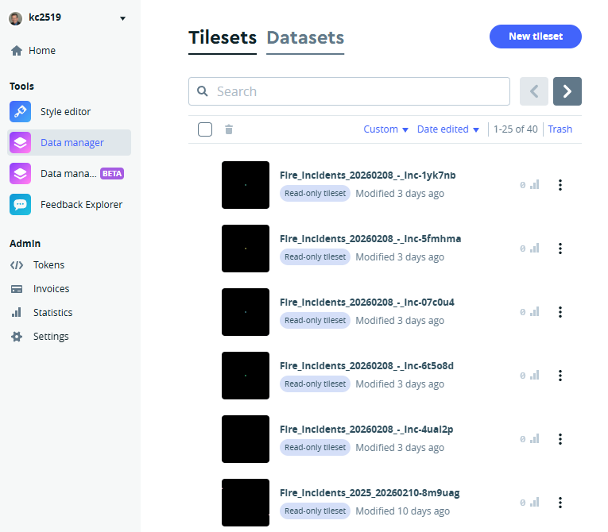
Task: Open the Invoices card icon
Action: (x=17, y=289)
